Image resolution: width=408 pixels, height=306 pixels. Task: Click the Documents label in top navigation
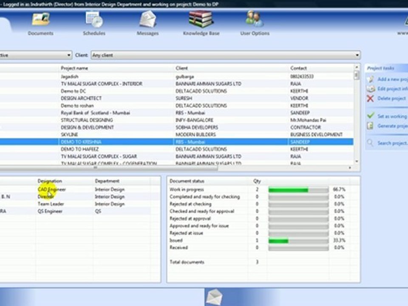[41, 33]
